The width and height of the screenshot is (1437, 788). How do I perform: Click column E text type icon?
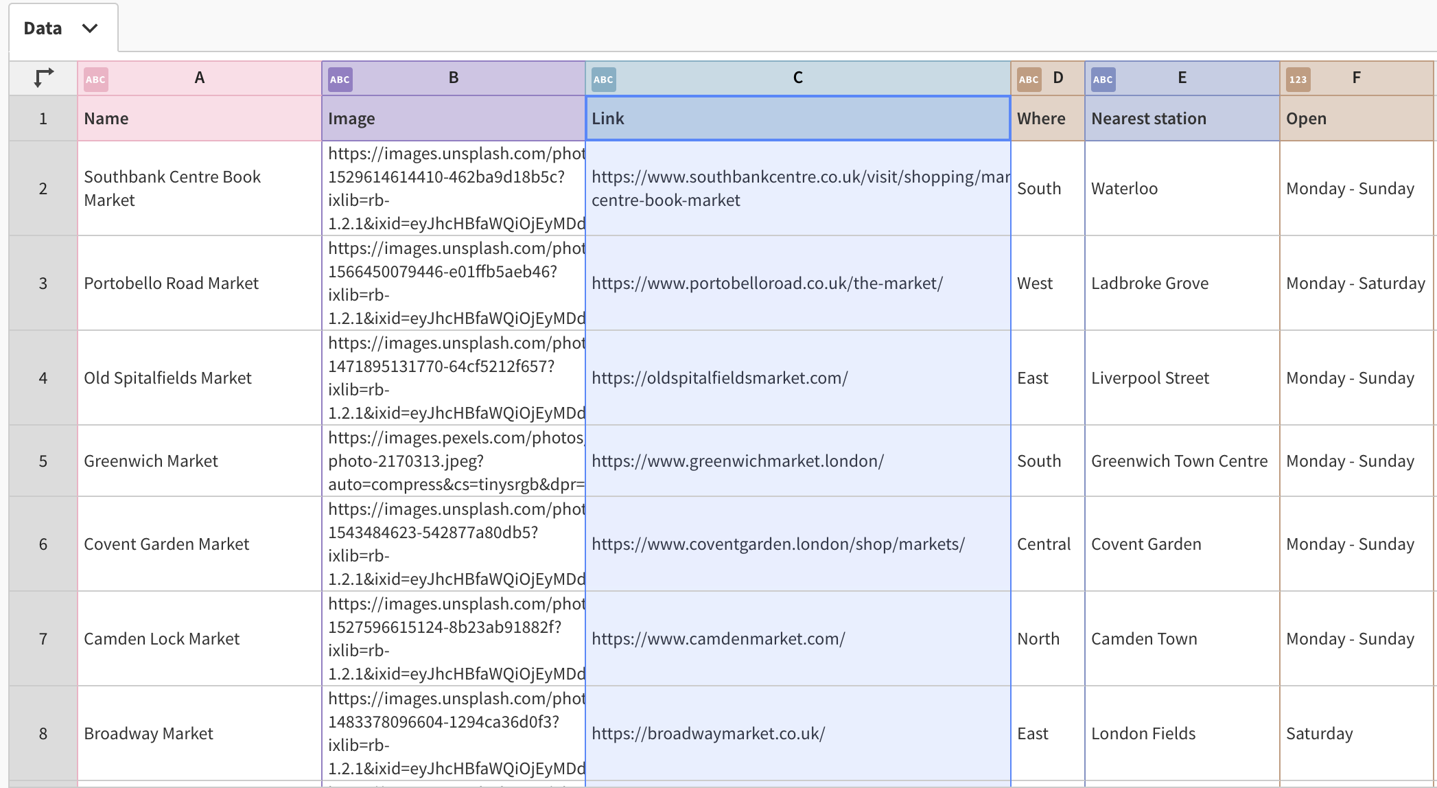1103,79
